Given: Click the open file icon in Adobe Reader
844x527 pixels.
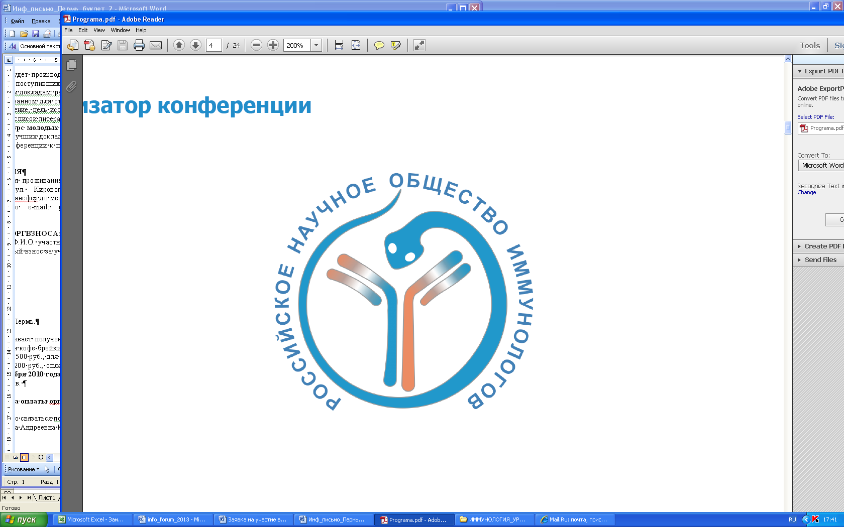Looking at the screenshot, I should point(73,45).
